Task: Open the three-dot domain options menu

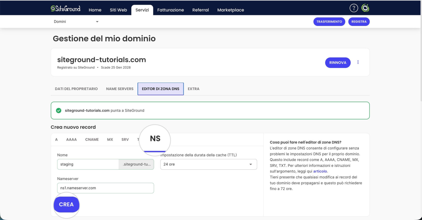Action: click(358, 62)
